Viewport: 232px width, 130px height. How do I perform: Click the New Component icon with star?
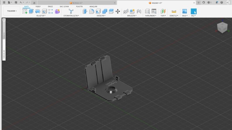tap(132, 11)
